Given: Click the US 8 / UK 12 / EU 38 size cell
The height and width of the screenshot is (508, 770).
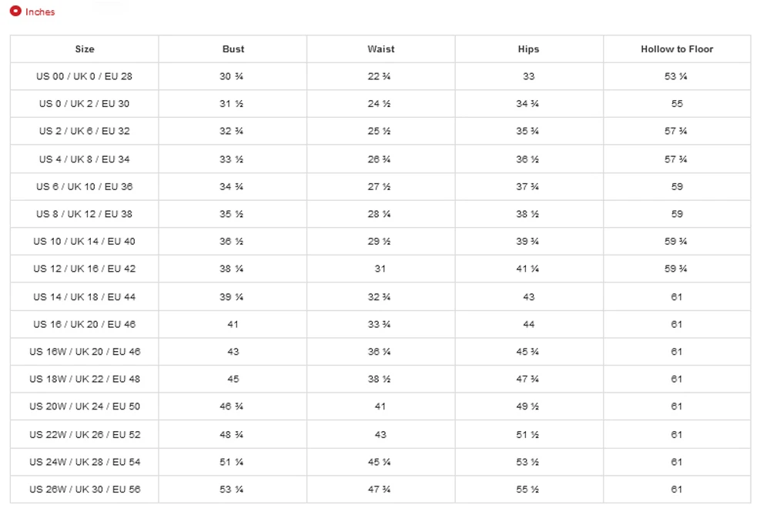Looking at the screenshot, I should pyautogui.click(x=85, y=214).
